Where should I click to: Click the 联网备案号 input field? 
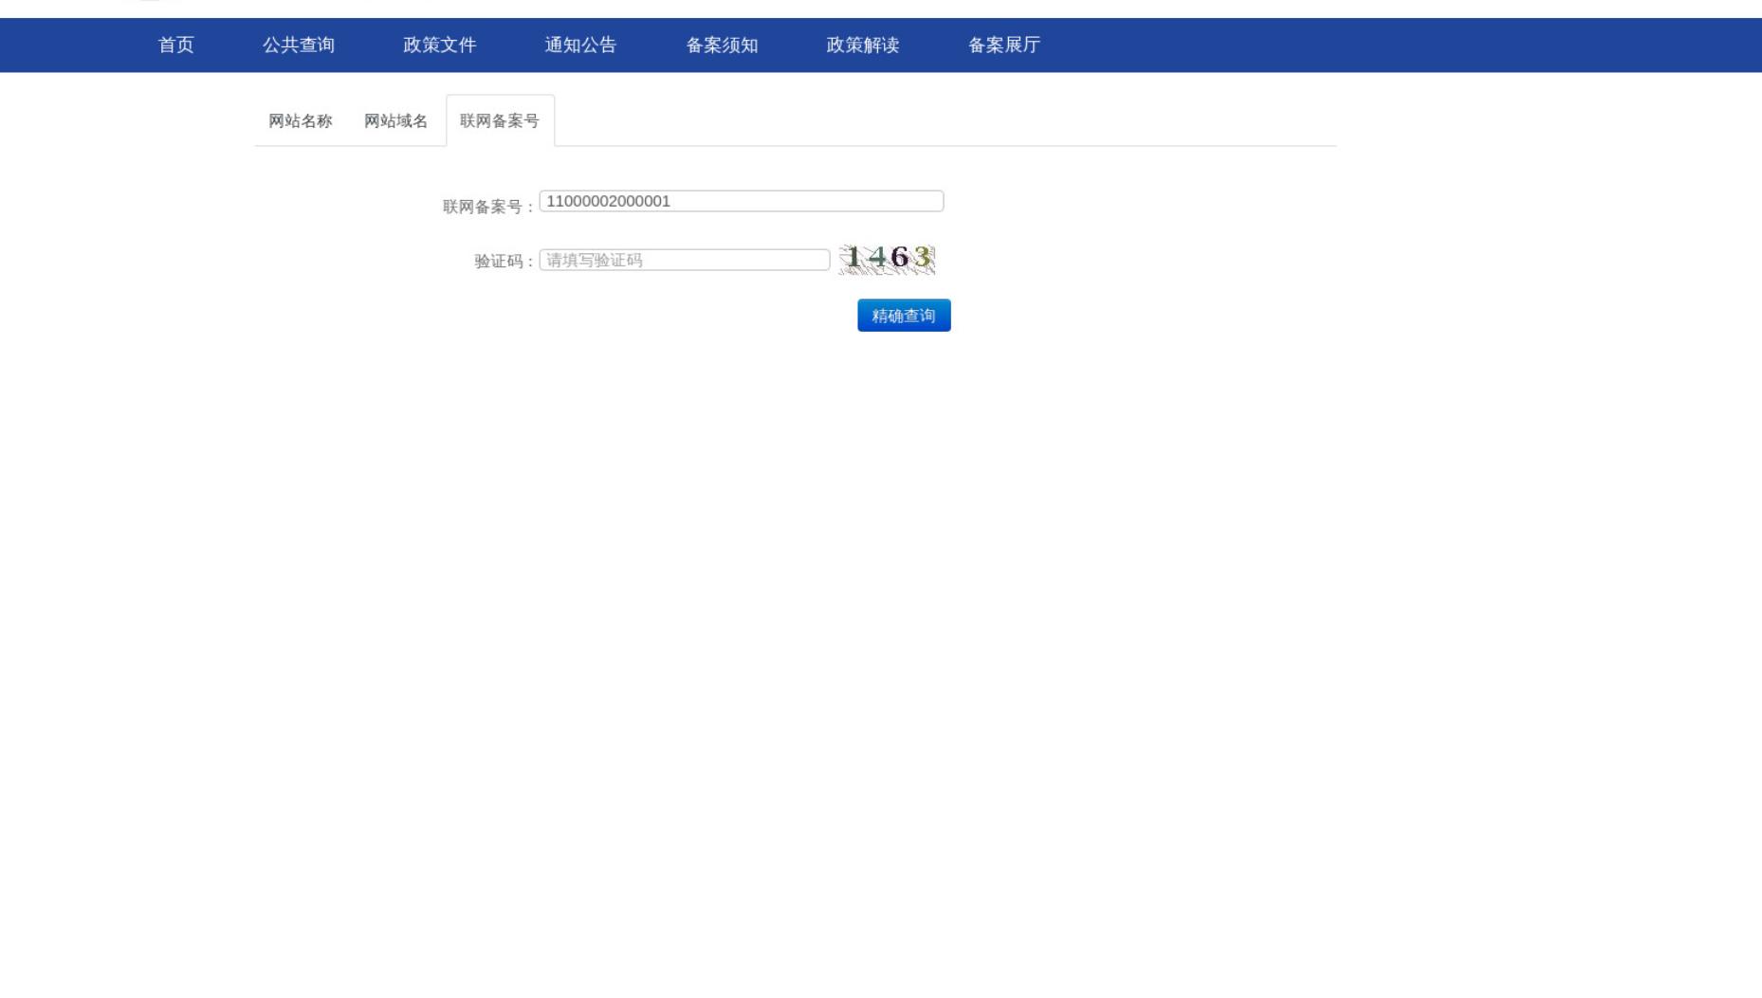point(742,201)
